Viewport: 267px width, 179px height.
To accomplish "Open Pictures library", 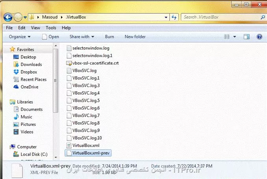I will pyautogui.click(x=28, y=124).
